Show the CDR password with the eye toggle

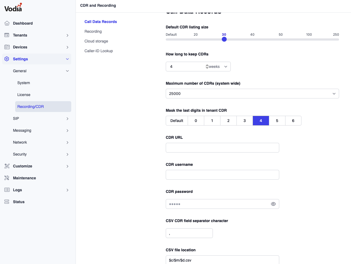pyautogui.click(x=273, y=204)
